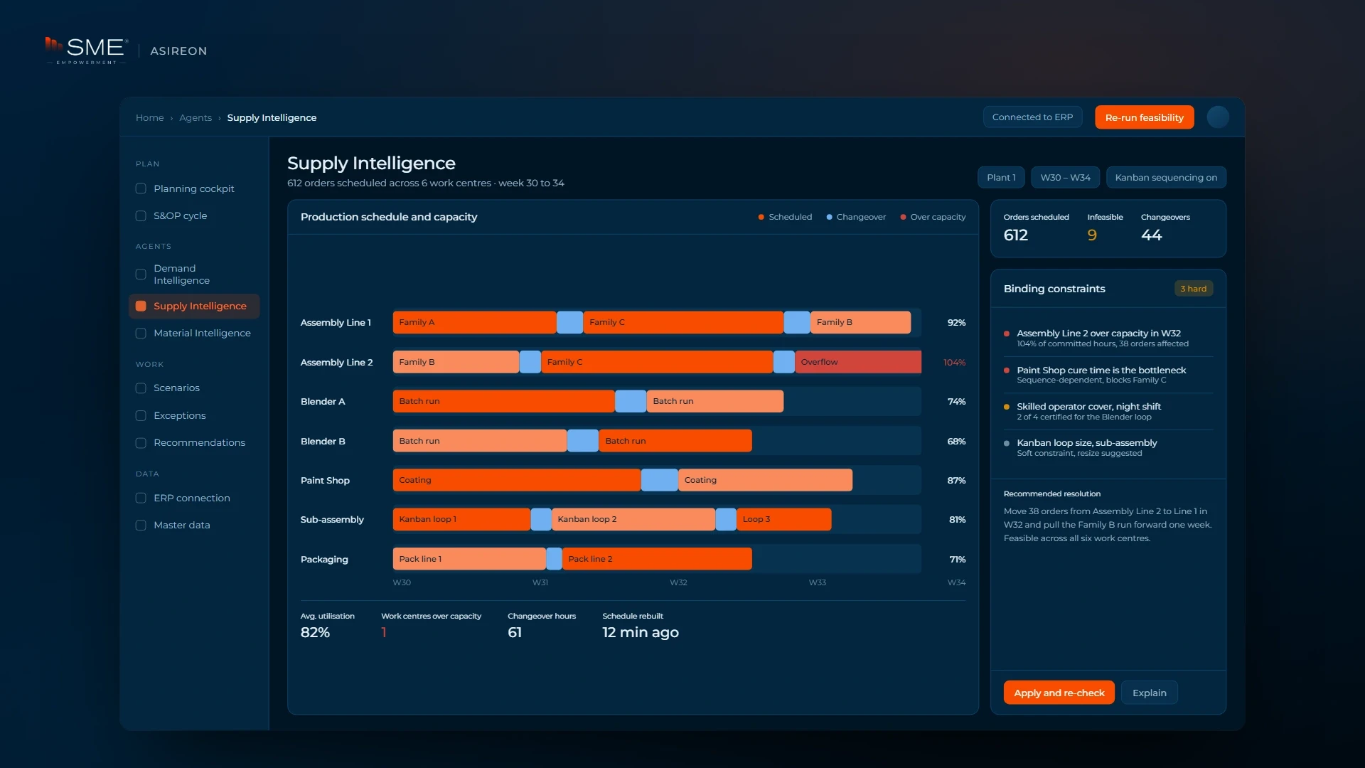Select Family B bar on Assembly Line 1

(x=860, y=322)
